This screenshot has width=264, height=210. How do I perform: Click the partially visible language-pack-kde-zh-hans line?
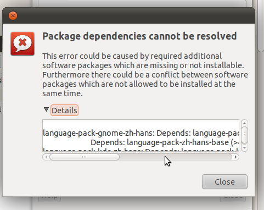click(141, 150)
